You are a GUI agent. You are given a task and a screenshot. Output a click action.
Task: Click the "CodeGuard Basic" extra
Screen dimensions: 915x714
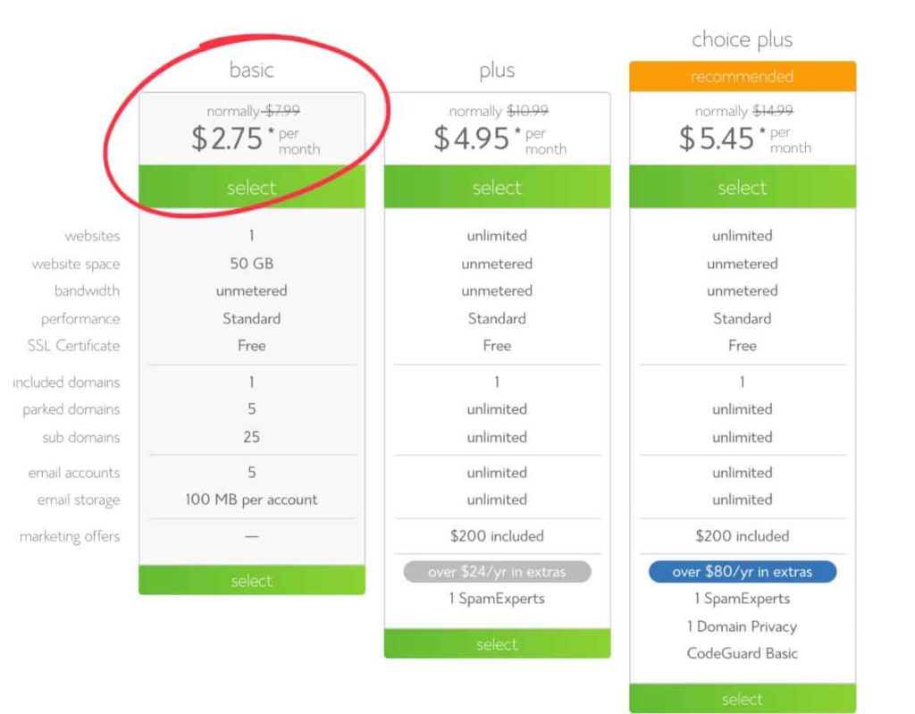(742, 653)
